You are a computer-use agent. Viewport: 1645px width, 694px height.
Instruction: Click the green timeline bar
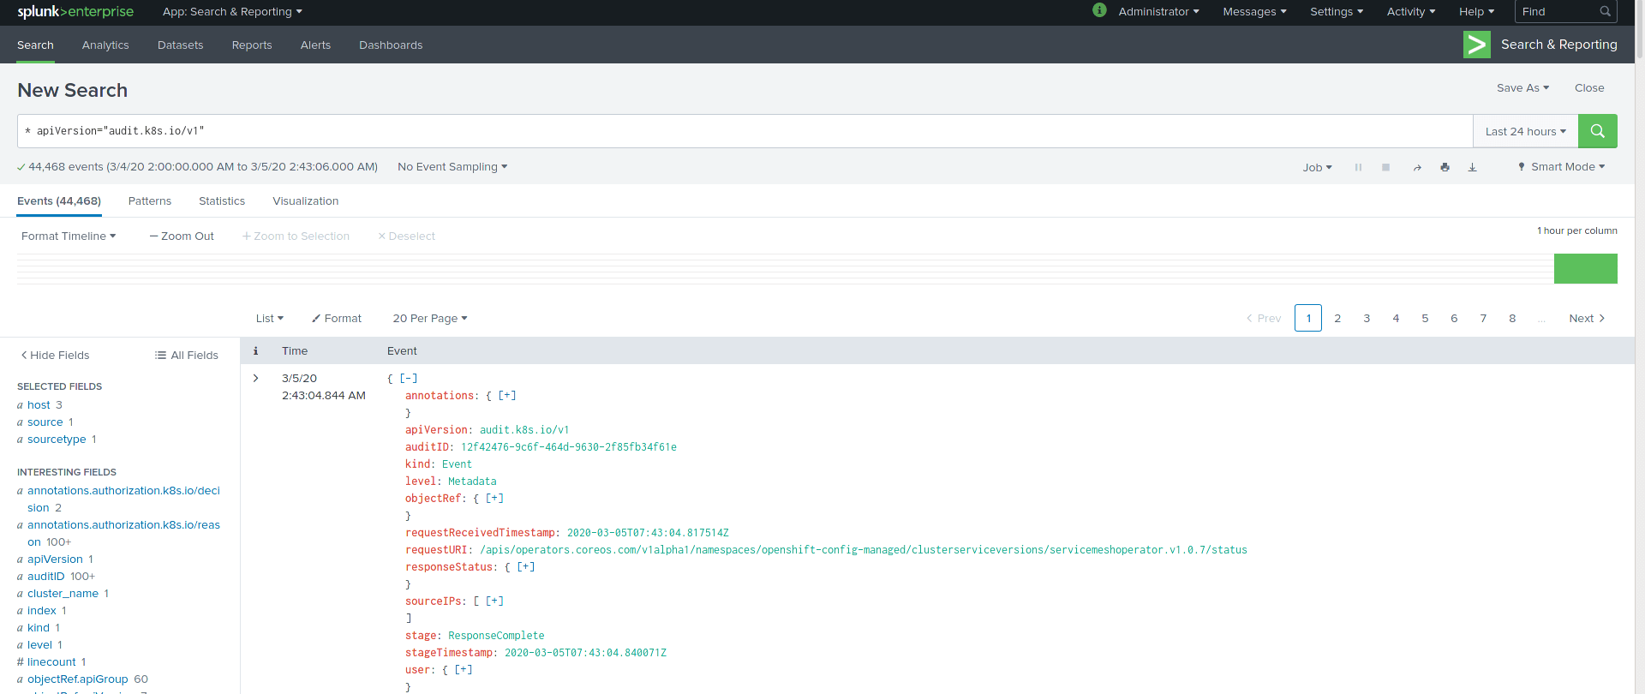1585,268
